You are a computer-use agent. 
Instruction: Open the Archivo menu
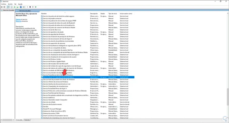pos(4,4)
